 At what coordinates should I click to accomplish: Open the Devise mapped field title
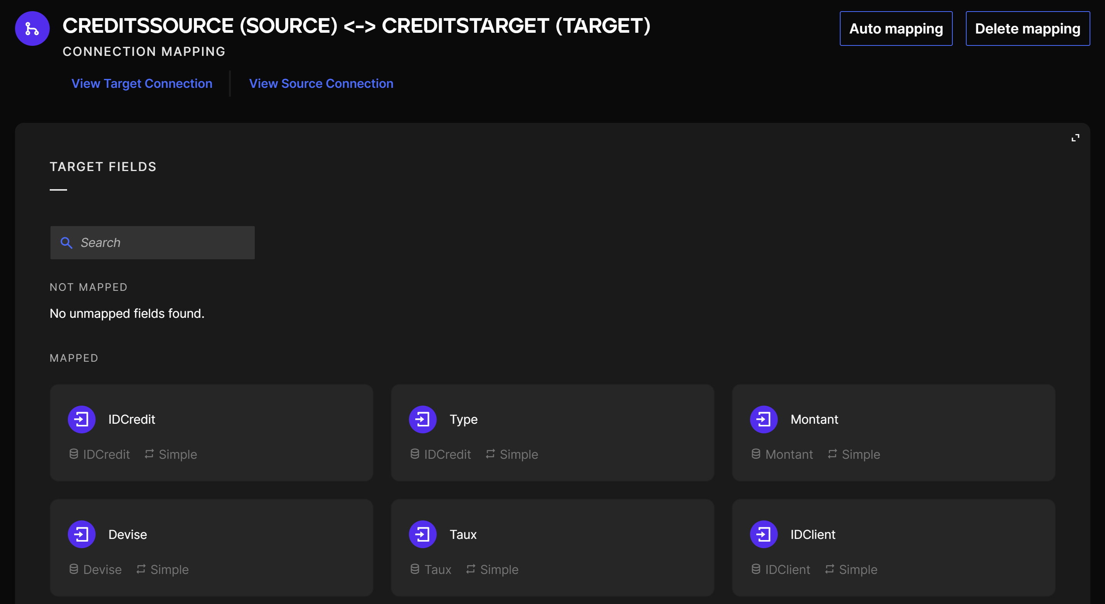point(128,535)
